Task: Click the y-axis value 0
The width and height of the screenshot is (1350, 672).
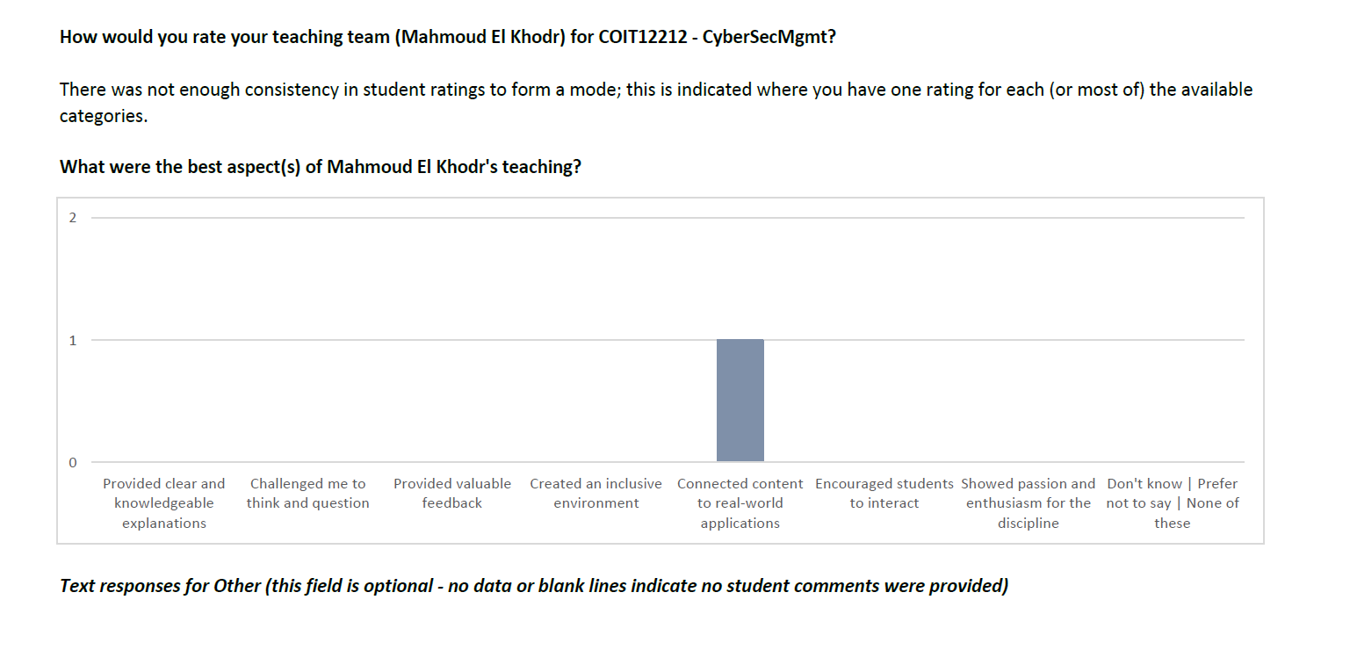Action: click(73, 462)
